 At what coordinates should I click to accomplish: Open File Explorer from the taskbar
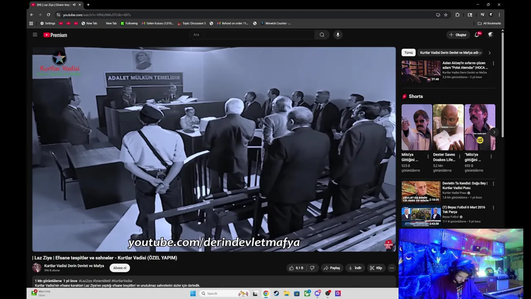pyautogui.click(x=286, y=293)
